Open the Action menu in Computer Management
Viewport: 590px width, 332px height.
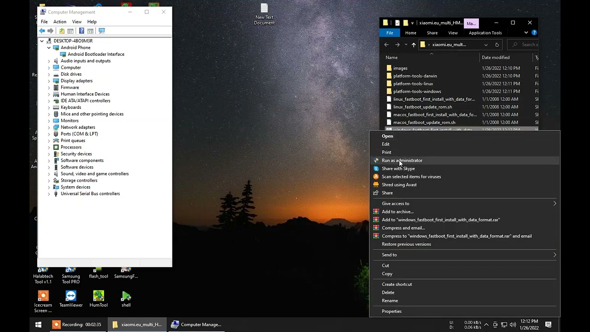[60, 22]
